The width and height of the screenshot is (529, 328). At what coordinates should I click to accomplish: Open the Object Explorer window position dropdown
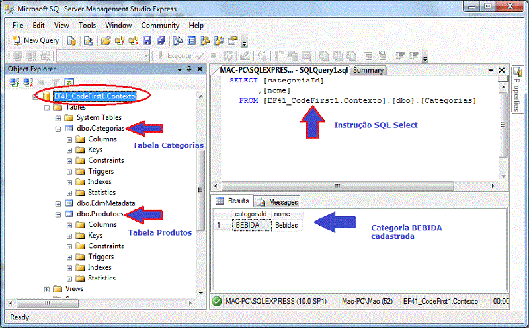tap(179, 69)
